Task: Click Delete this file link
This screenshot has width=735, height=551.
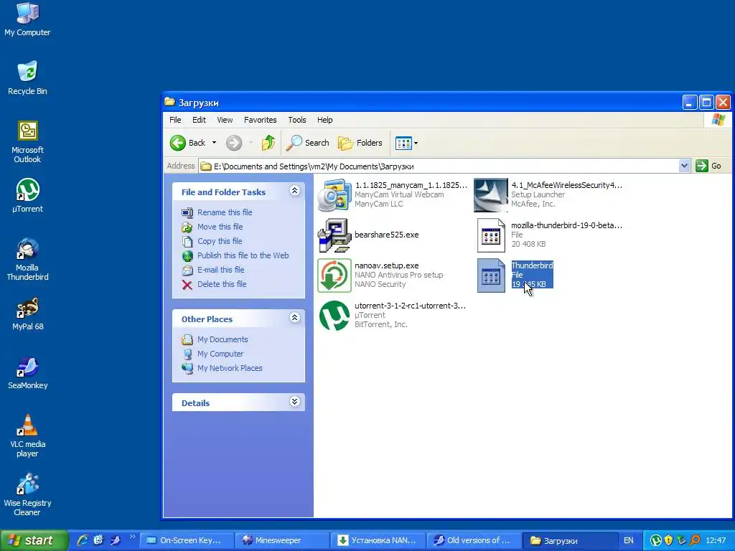Action: [222, 284]
